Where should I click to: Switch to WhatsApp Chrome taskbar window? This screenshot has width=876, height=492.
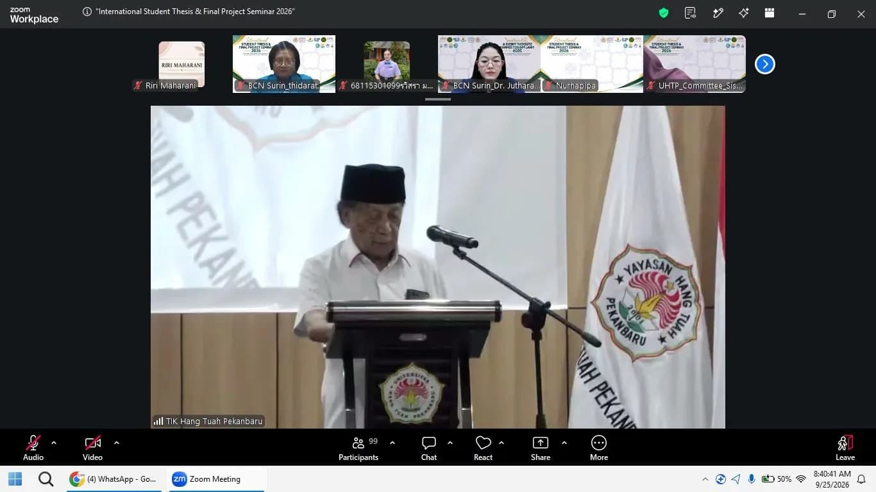[x=114, y=479]
